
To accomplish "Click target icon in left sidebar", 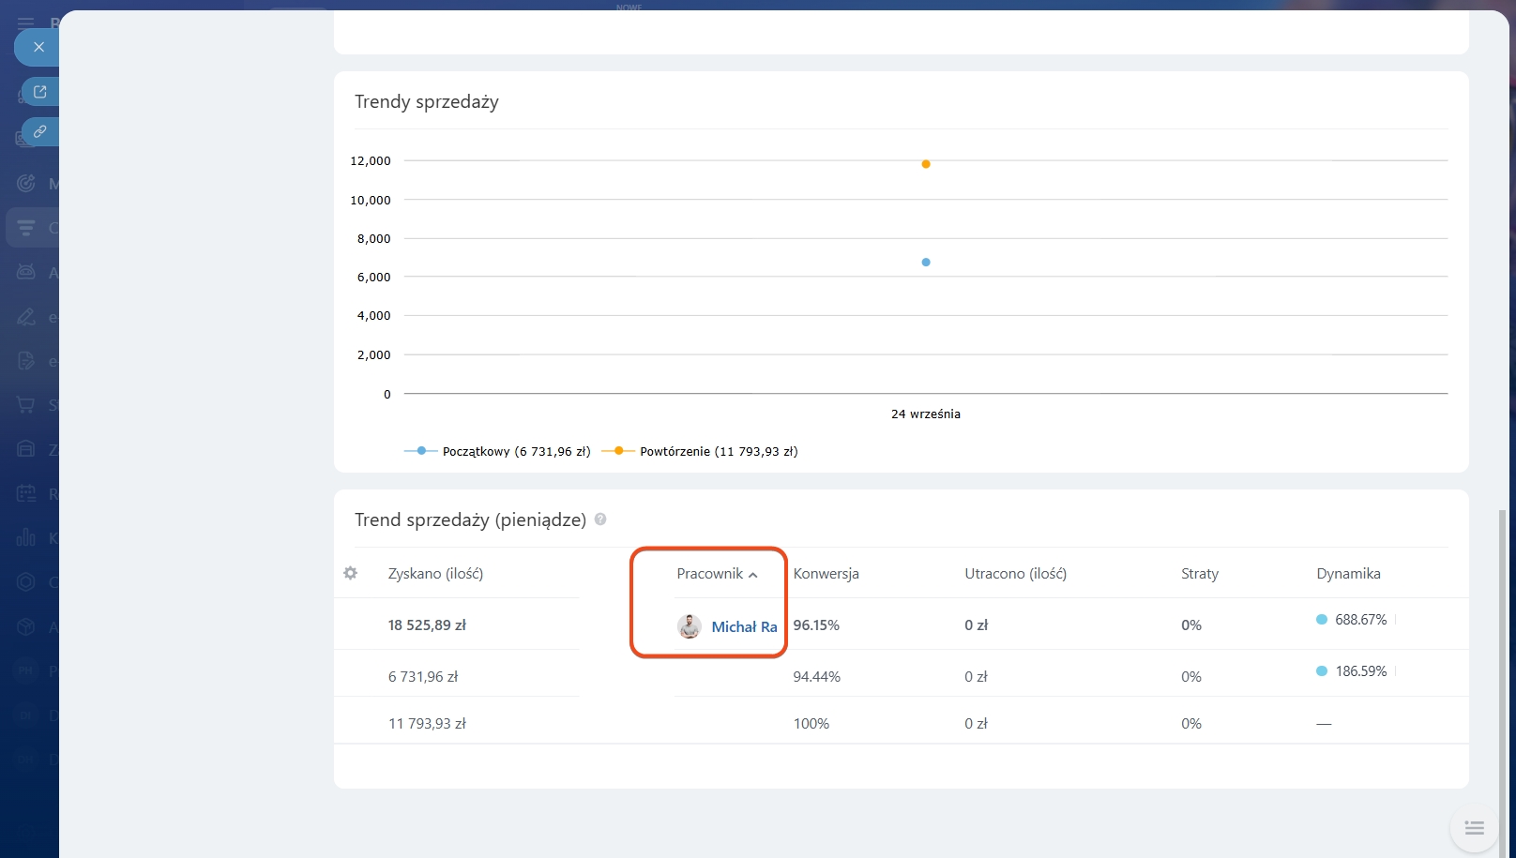I will point(26,183).
